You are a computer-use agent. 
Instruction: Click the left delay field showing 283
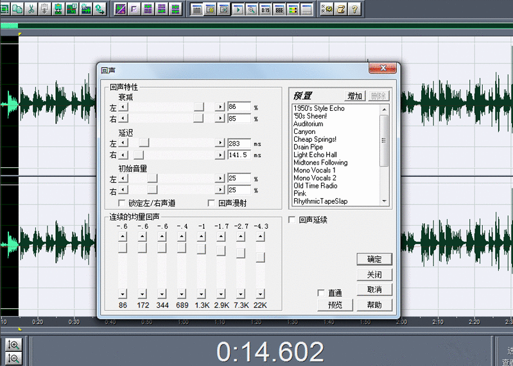[x=239, y=144]
